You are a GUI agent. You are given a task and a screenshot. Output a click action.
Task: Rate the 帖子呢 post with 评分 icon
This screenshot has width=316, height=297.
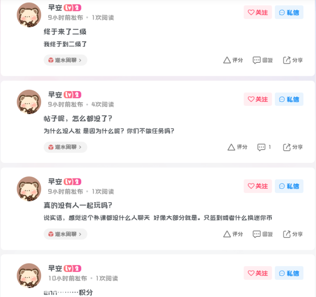click(x=231, y=147)
